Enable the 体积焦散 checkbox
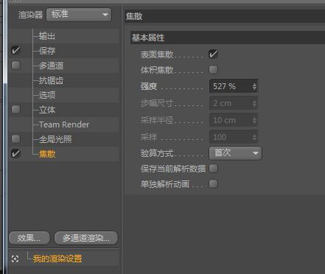The image size is (325, 274). point(213,70)
